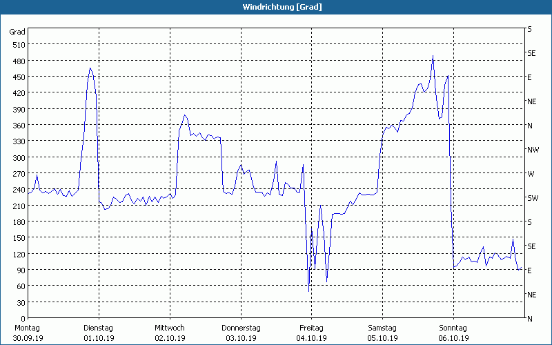Click compass label N beside the 360 gridline
The image size is (552, 345).
click(x=530, y=126)
